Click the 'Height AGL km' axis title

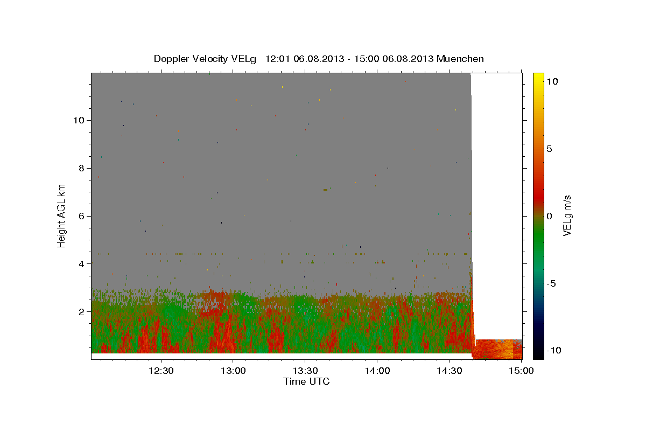click(62, 216)
